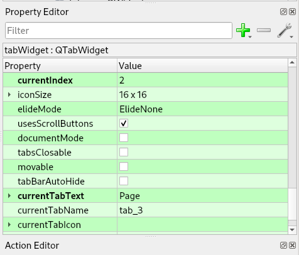Expand the currentTabIcon property
This screenshot has height=255, width=299.
coord(9,225)
